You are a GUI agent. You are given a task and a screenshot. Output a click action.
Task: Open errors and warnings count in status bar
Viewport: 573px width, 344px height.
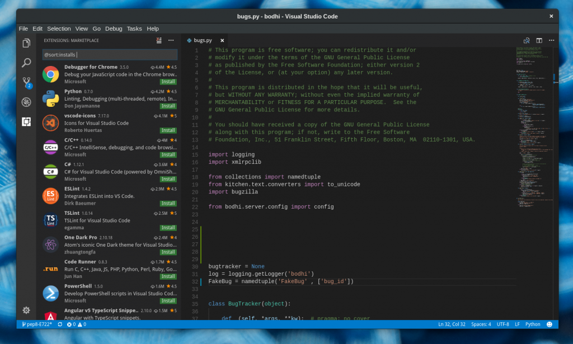76,324
